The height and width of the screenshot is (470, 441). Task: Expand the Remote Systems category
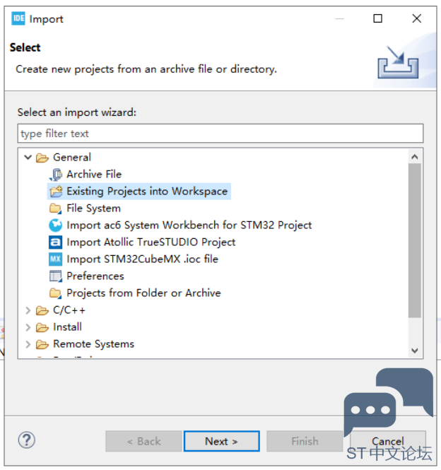28,344
